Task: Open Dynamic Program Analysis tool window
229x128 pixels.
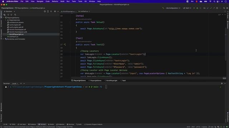Action: tap(93, 124)
